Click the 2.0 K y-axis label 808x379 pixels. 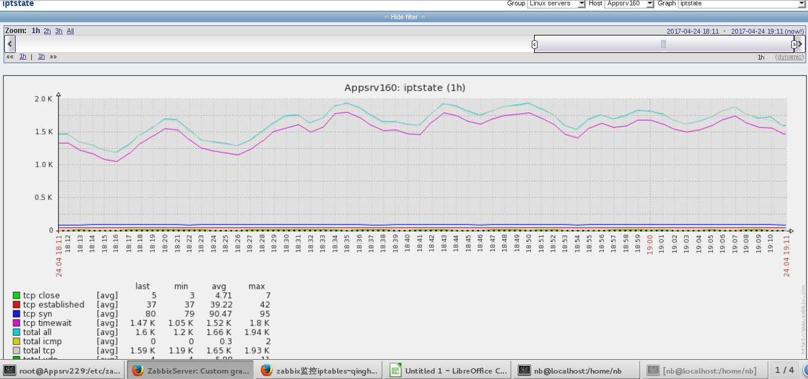(x=43, y=99)
